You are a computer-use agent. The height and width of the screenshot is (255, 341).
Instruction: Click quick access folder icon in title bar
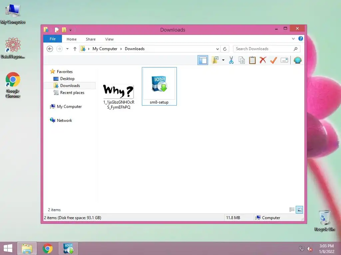point(46,30)
